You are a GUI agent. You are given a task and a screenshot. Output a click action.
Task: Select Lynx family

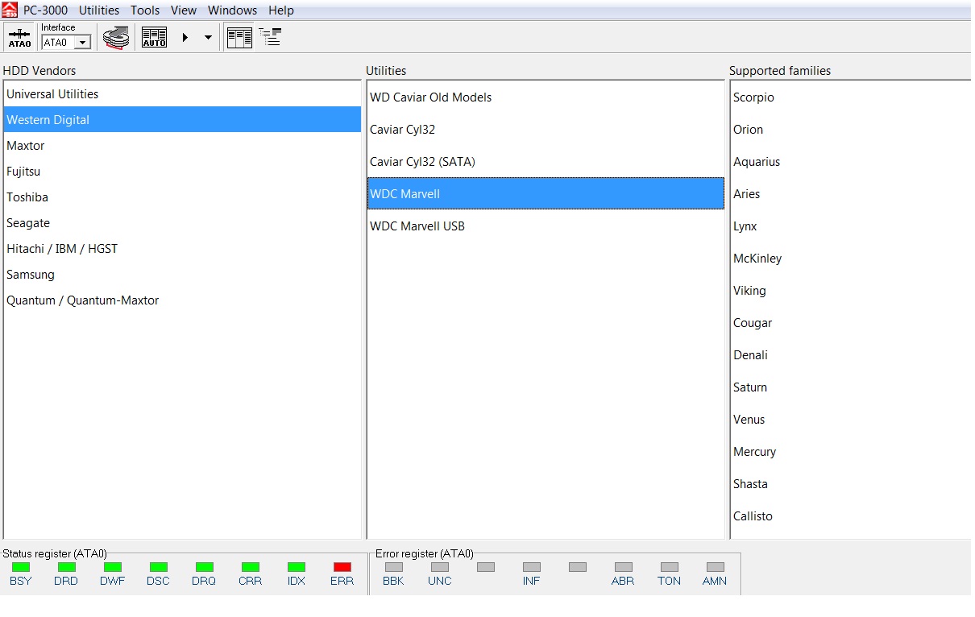(851, 226)
